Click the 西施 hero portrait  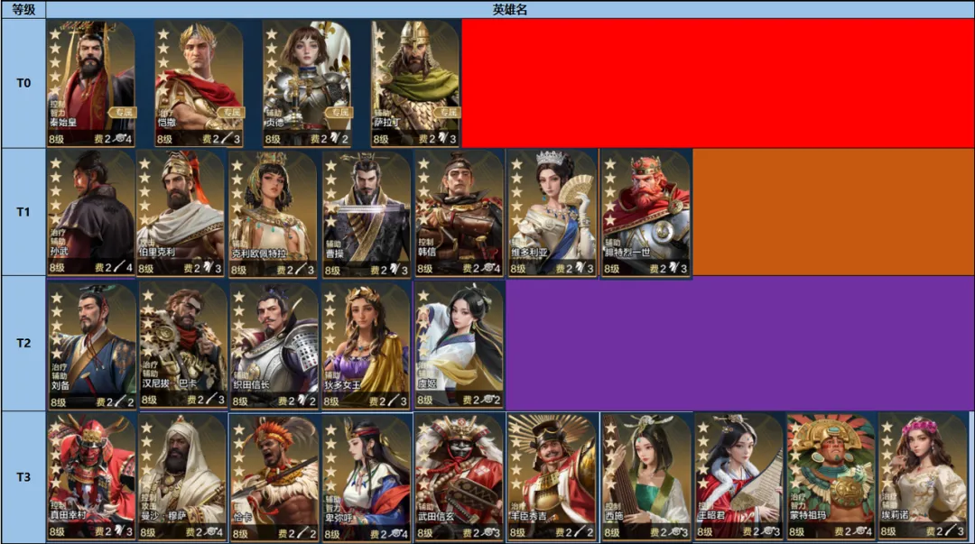click(646, 477)
